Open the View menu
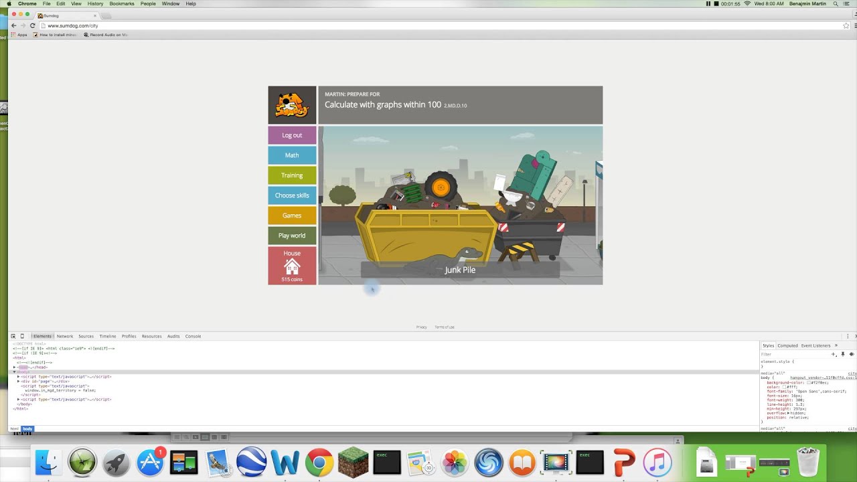 coord(76,3)
